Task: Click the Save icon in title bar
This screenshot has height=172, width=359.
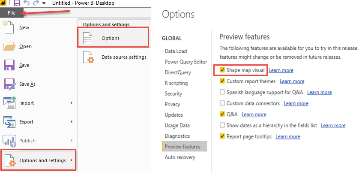Action: [17, 3]
